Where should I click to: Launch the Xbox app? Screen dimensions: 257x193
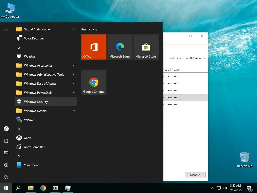[x=46, y=138]
